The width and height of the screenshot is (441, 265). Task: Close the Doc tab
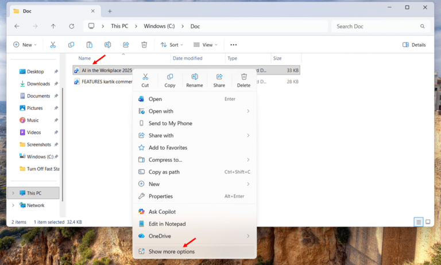point(93,11)
